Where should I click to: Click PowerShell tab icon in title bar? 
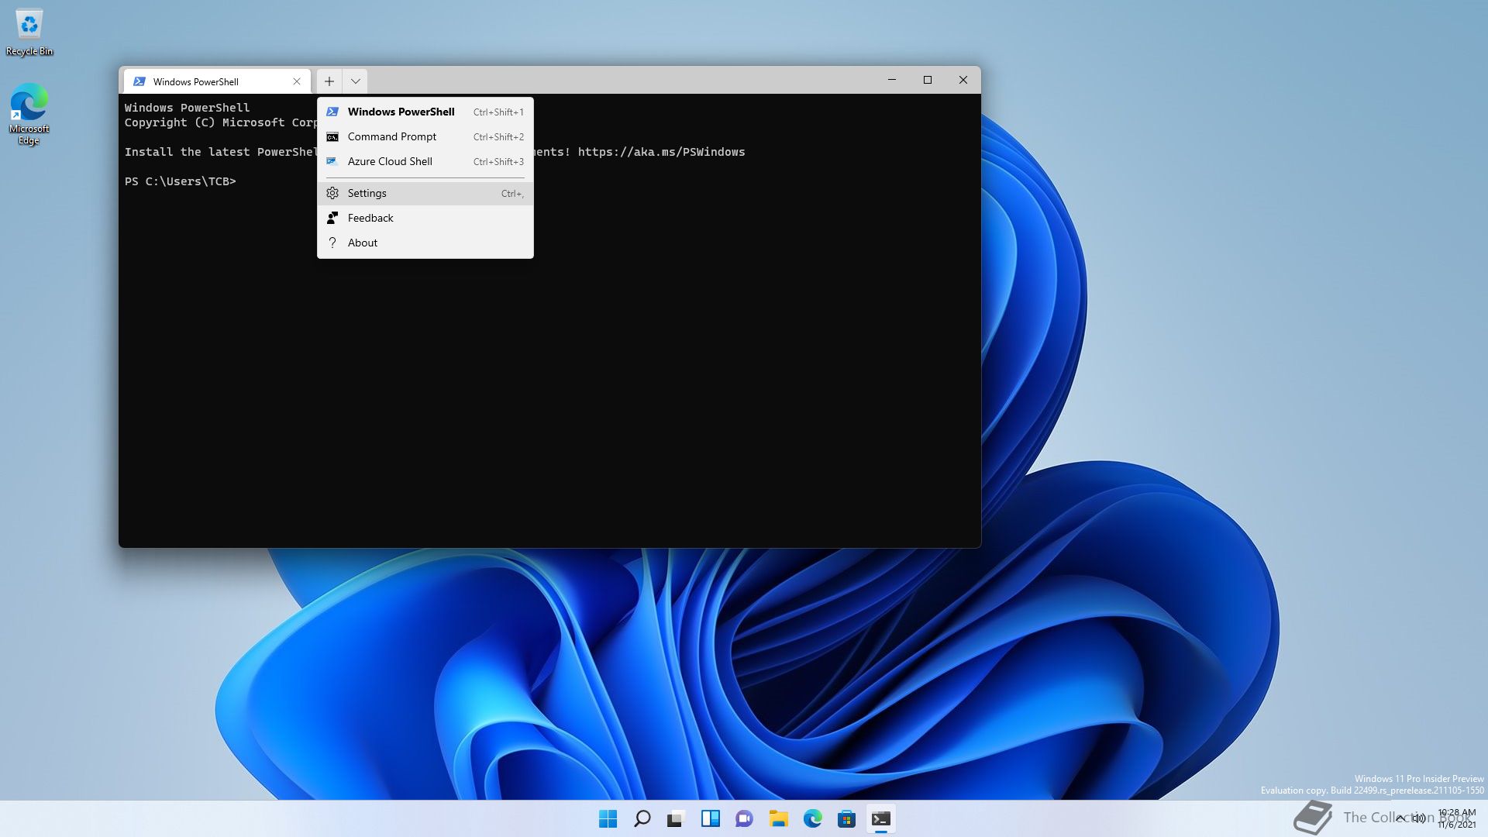[139, 81]
